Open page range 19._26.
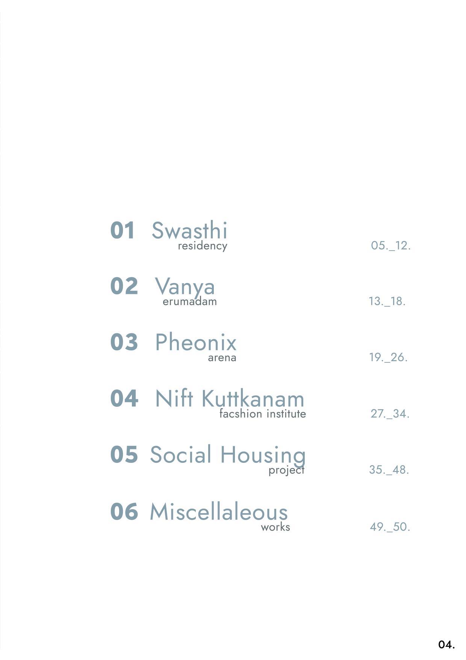 pos(389,357)
